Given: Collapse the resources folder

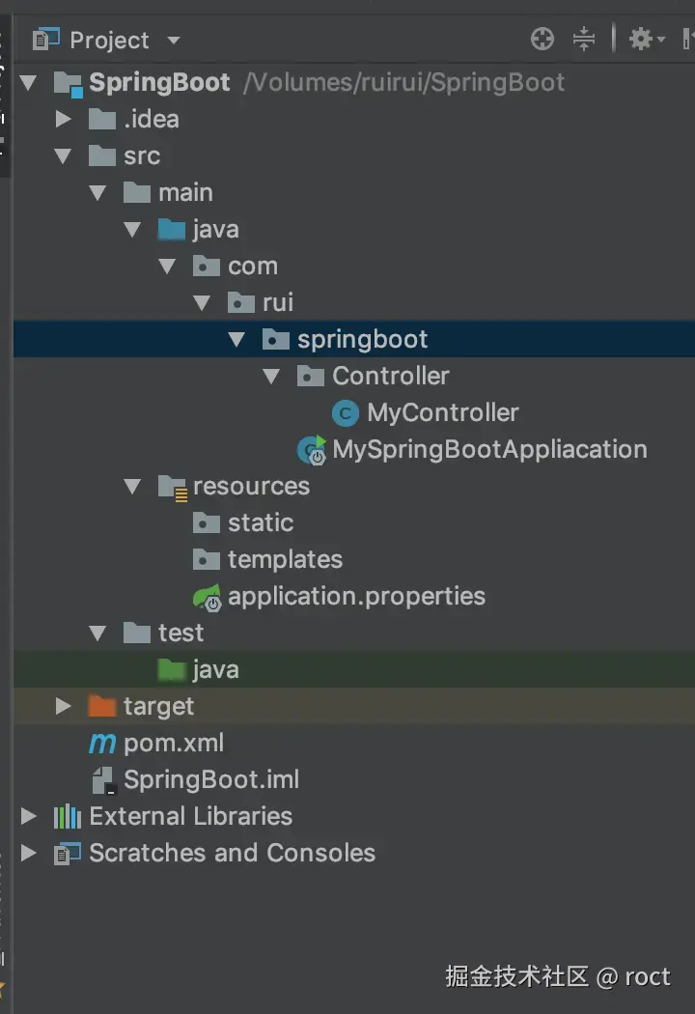Looking at the screenshot, I should click(132, 487).
